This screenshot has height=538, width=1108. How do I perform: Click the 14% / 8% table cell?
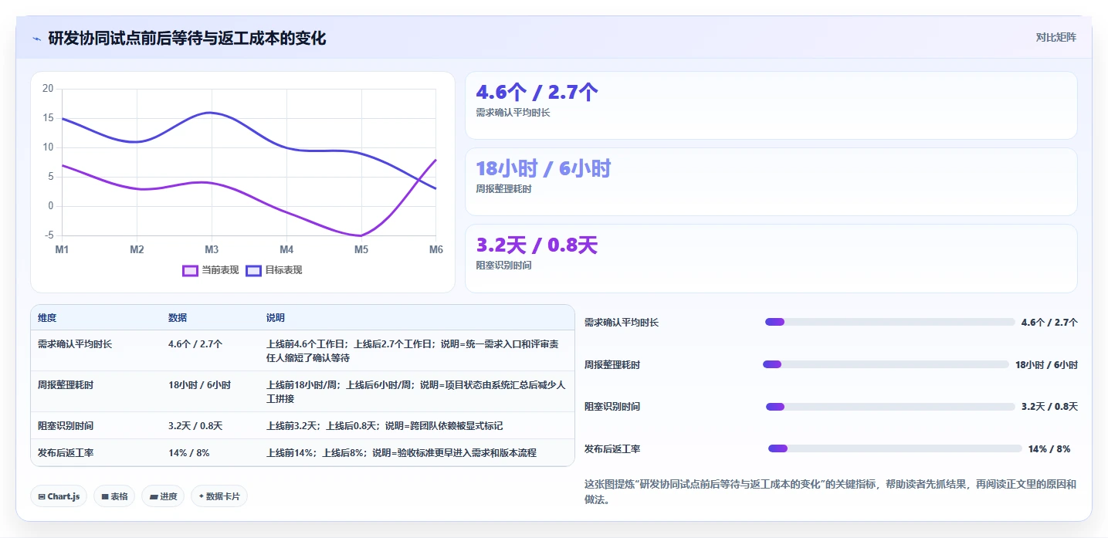189,452
